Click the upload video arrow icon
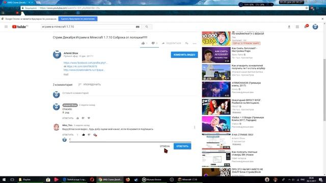The height and width of the screenshot is (183, 326). [289, 27]
